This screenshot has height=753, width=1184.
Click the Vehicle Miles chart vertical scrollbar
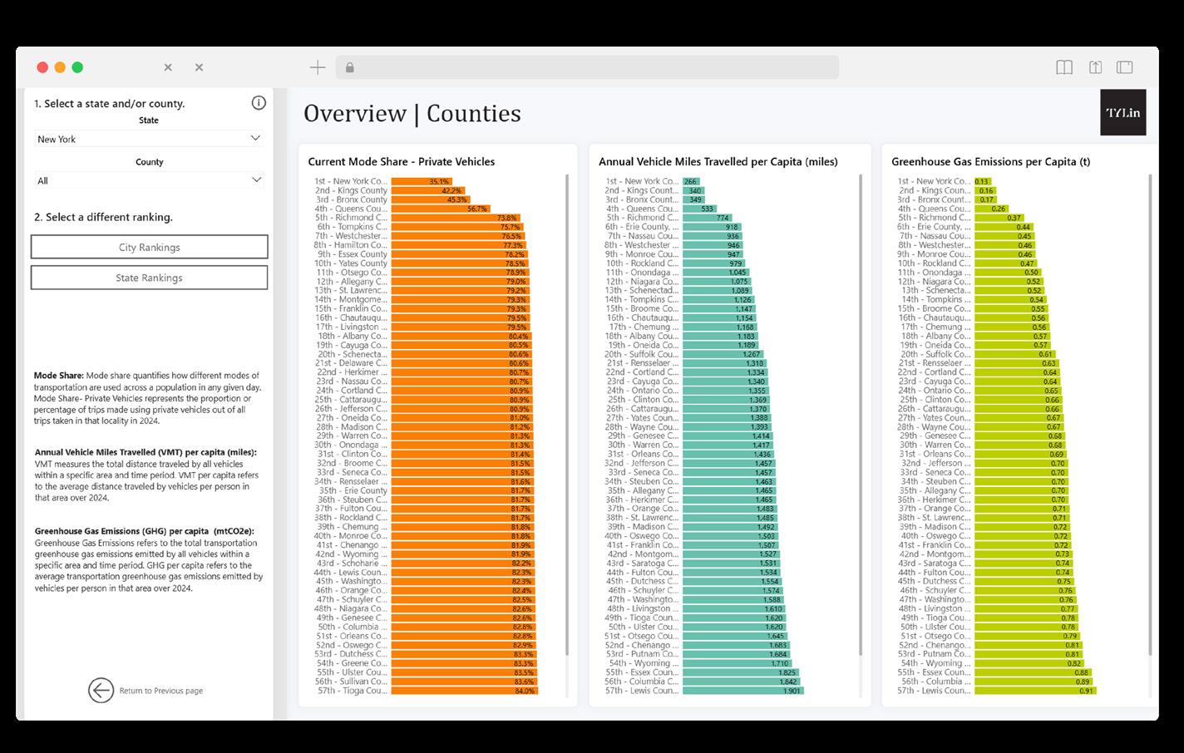pyautogui.click(x=860, y=416)
